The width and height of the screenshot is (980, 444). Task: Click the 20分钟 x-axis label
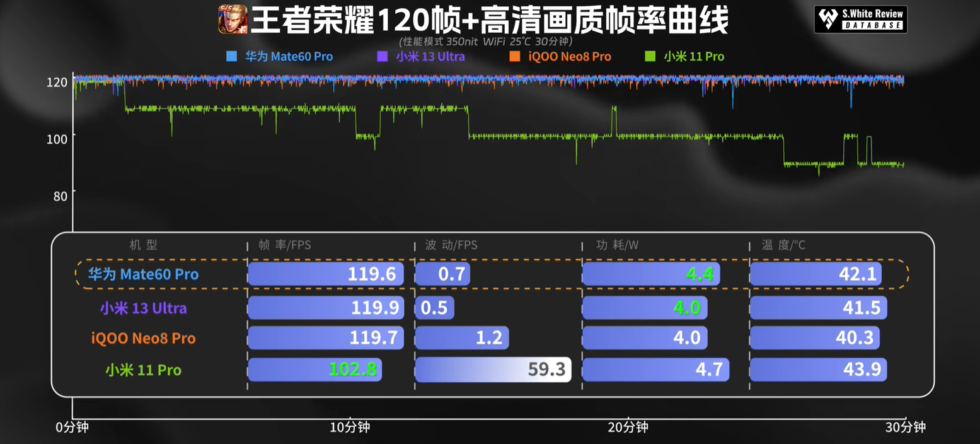tap(628, 428)
